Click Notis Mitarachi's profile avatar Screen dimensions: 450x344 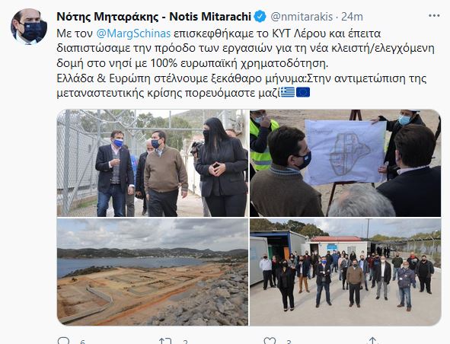coord(28,27)
